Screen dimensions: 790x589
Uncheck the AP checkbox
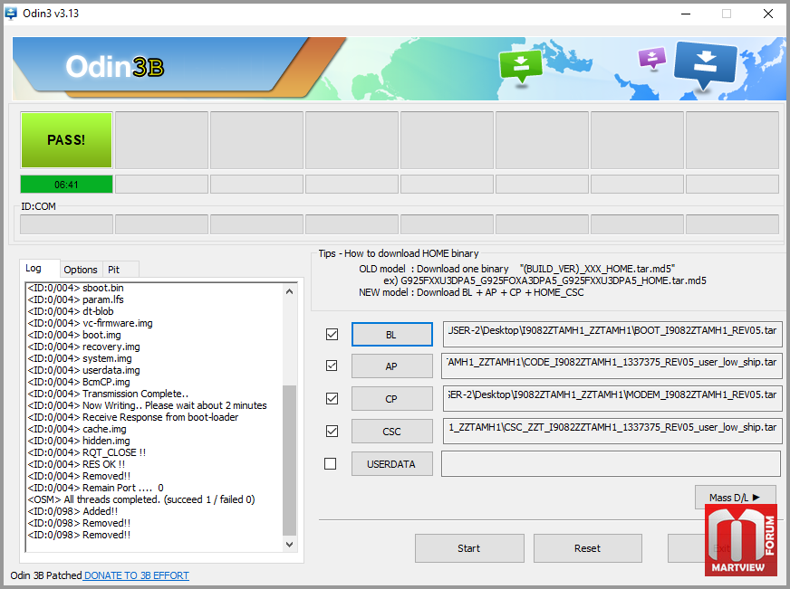(x=332, y=366)
